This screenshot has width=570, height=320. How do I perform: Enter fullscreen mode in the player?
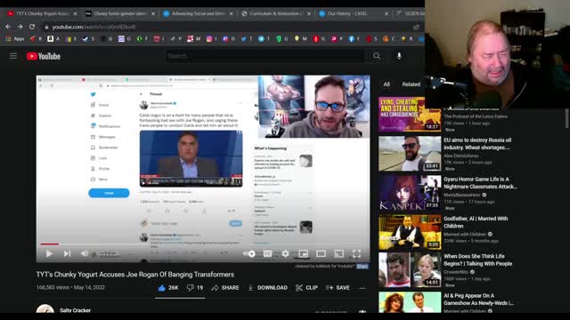point(356,253)
